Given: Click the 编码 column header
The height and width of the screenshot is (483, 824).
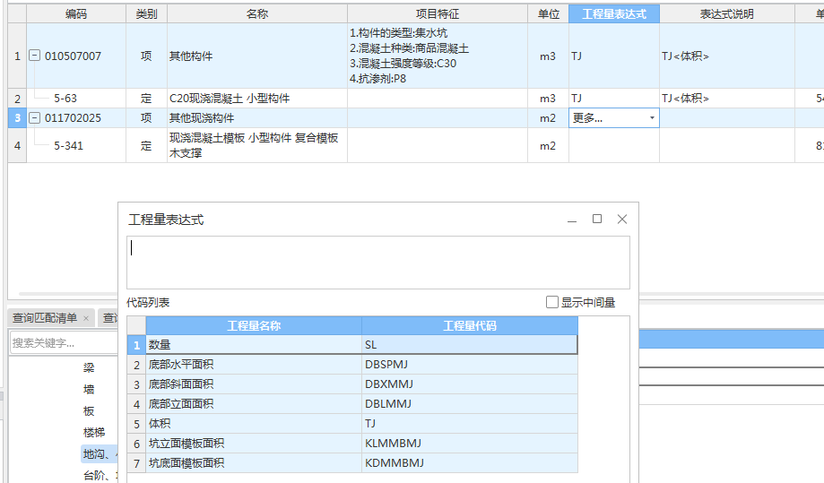Looking at the screenshot, I should [76, 13].
